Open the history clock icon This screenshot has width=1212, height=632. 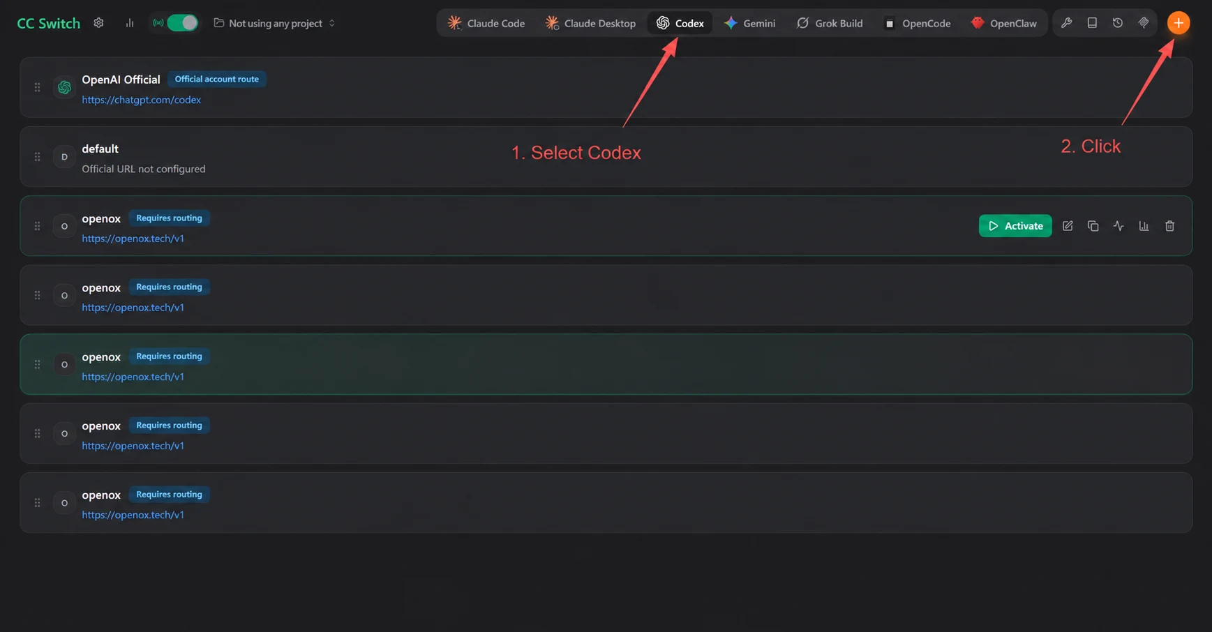click(1118, 23)
